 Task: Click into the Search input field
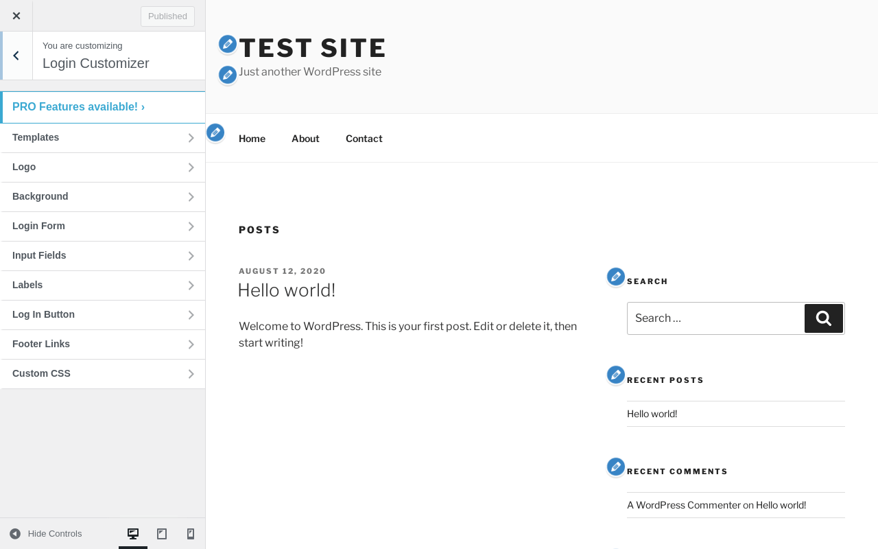point(715,318)
